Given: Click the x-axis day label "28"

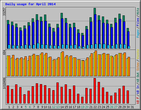Looking at the screenshot, I should (x=120, y=107).
